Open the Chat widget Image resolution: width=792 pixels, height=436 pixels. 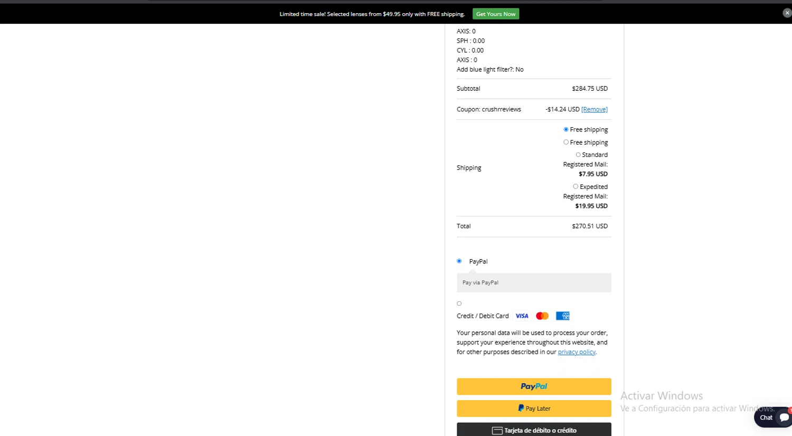(x=773, y=418)
